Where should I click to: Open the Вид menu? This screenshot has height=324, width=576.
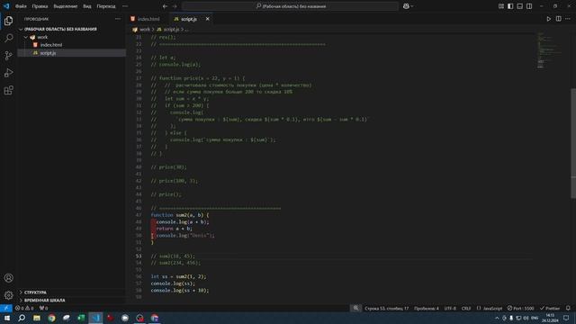pos(87,6)
